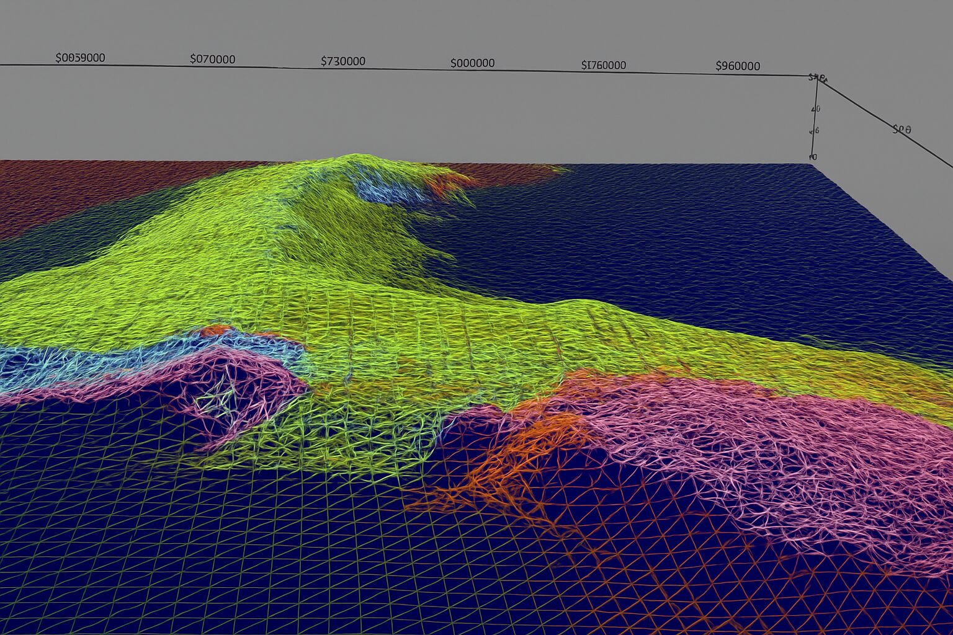The width and height of the screenshot is (953, 635).
Task: Click the $0θ label on the right axis
Action: coord(901,130)
